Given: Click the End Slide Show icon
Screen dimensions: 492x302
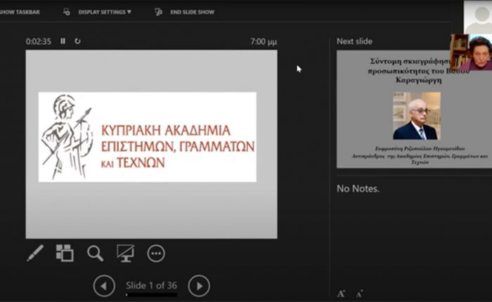Looking at the screenshot, I should pyautogui.click(x=158, y=12).
